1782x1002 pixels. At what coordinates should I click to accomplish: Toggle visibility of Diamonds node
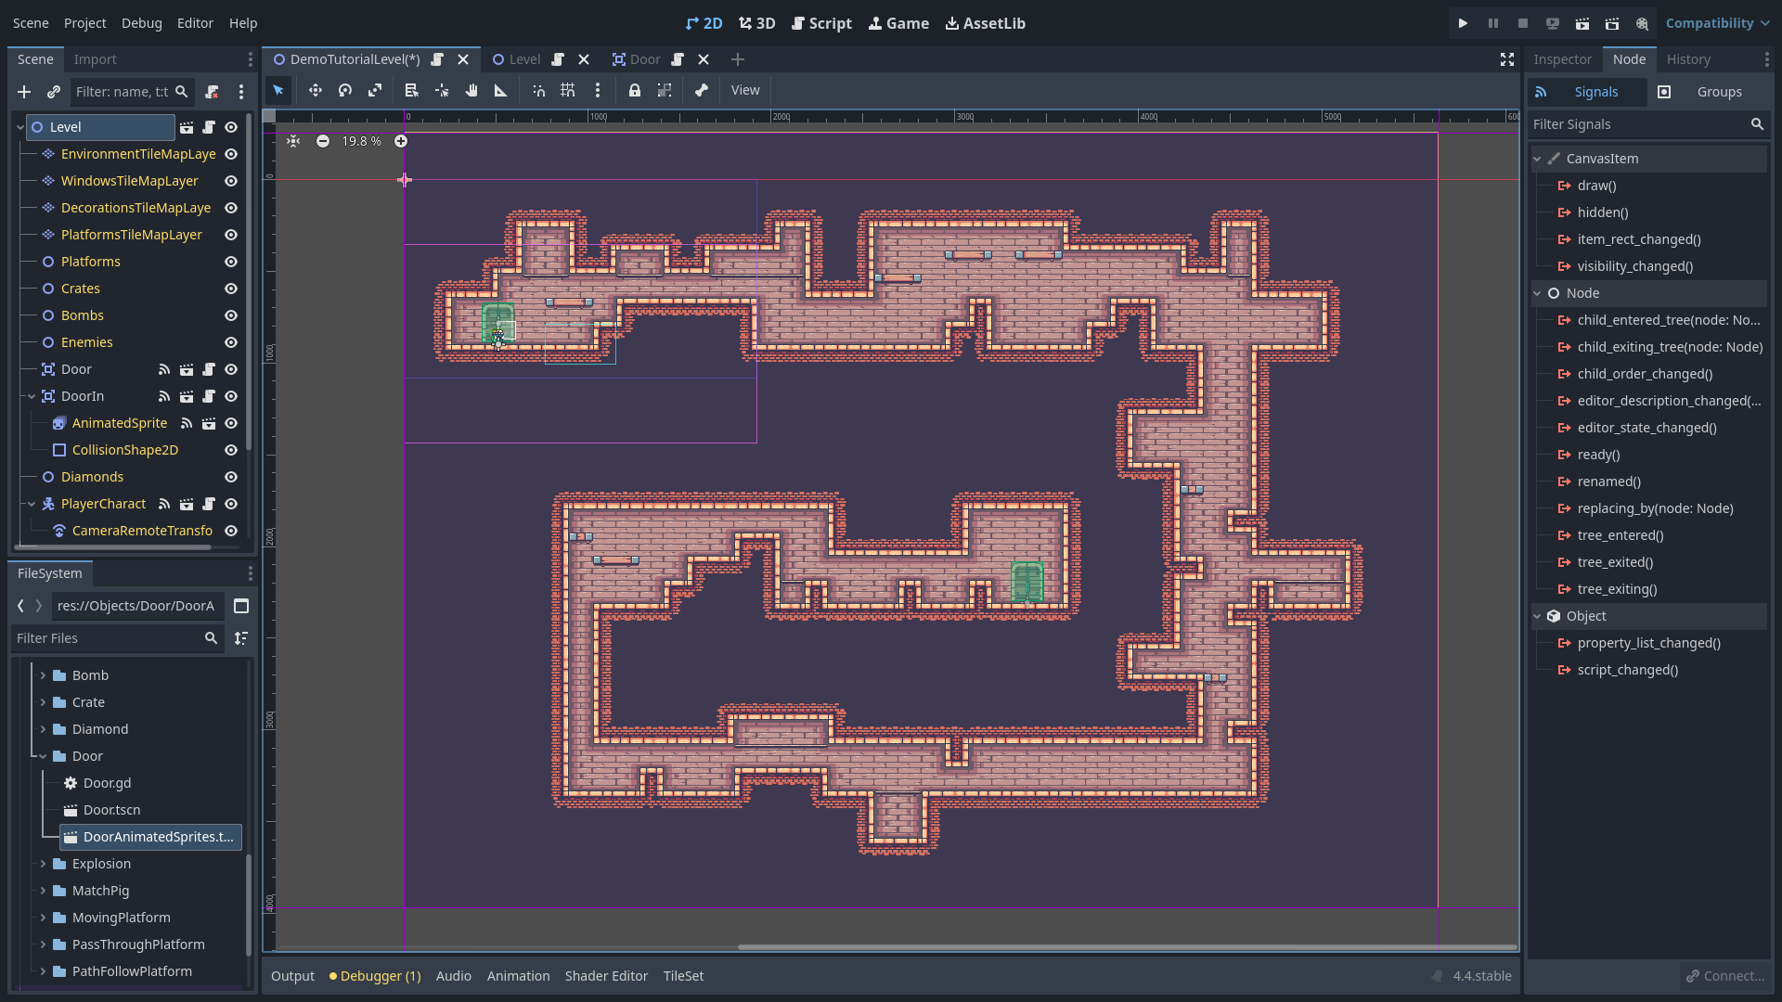point(231,477)
